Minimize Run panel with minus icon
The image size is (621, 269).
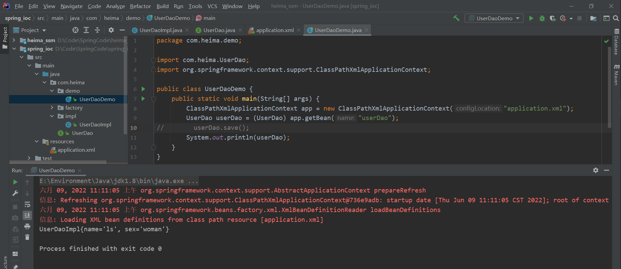[607, 170]
